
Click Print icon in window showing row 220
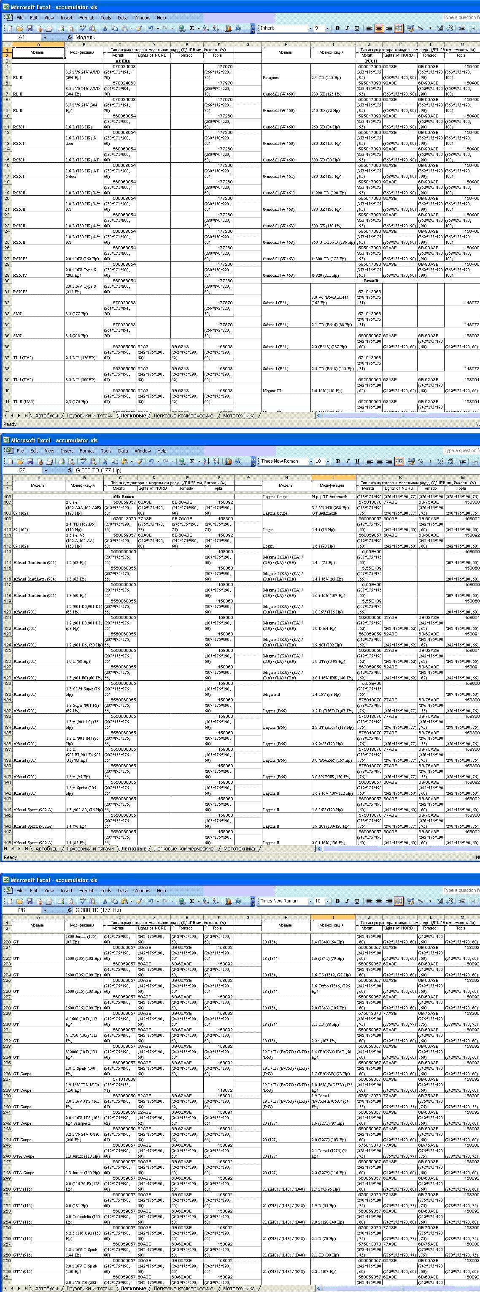point(61,901)
